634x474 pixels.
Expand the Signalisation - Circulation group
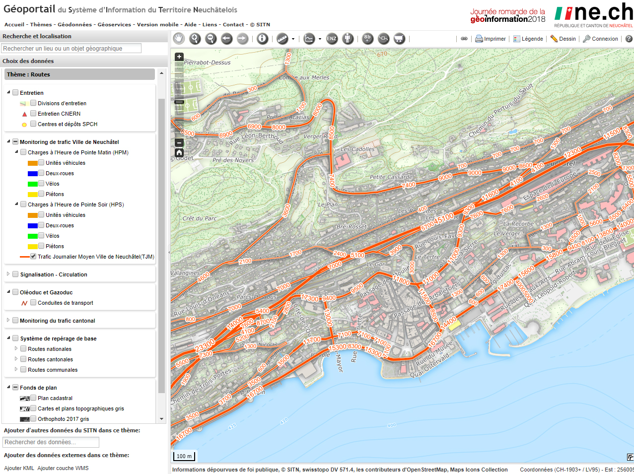tap(8, 274)
